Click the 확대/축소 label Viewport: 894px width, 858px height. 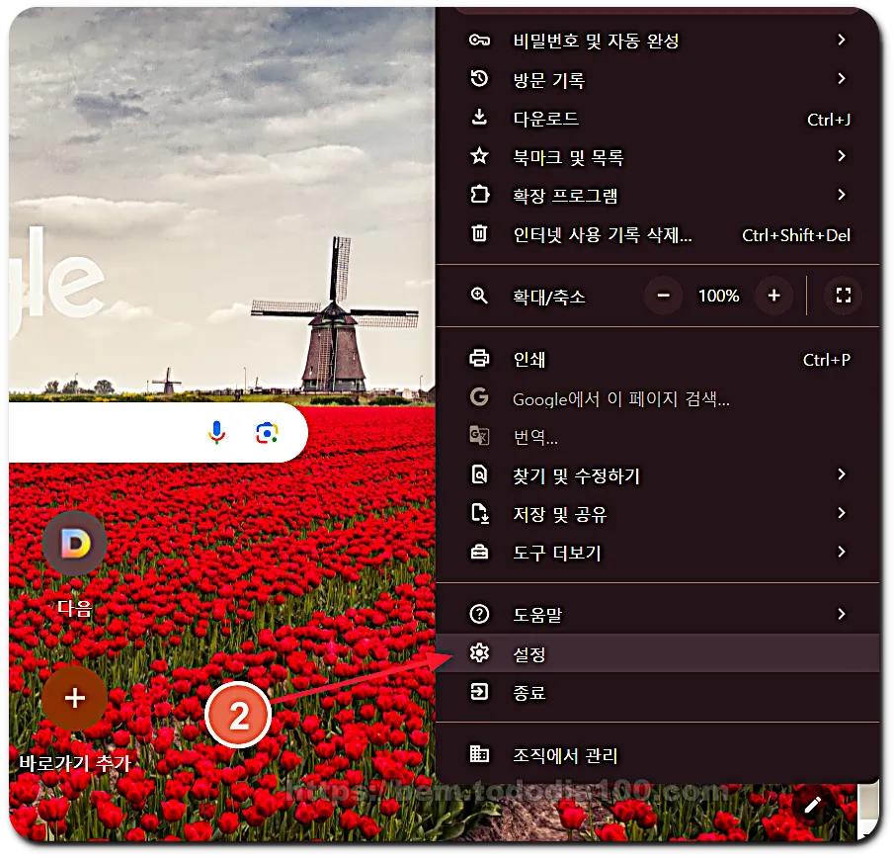(548, 297)
